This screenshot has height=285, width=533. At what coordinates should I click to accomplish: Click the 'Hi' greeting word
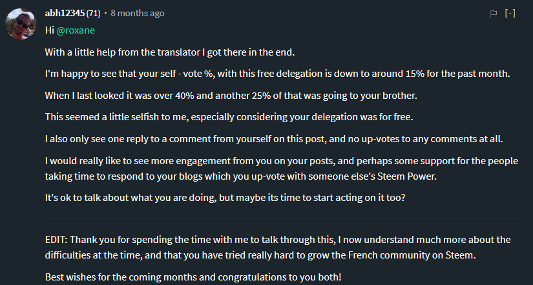[50, 30]
